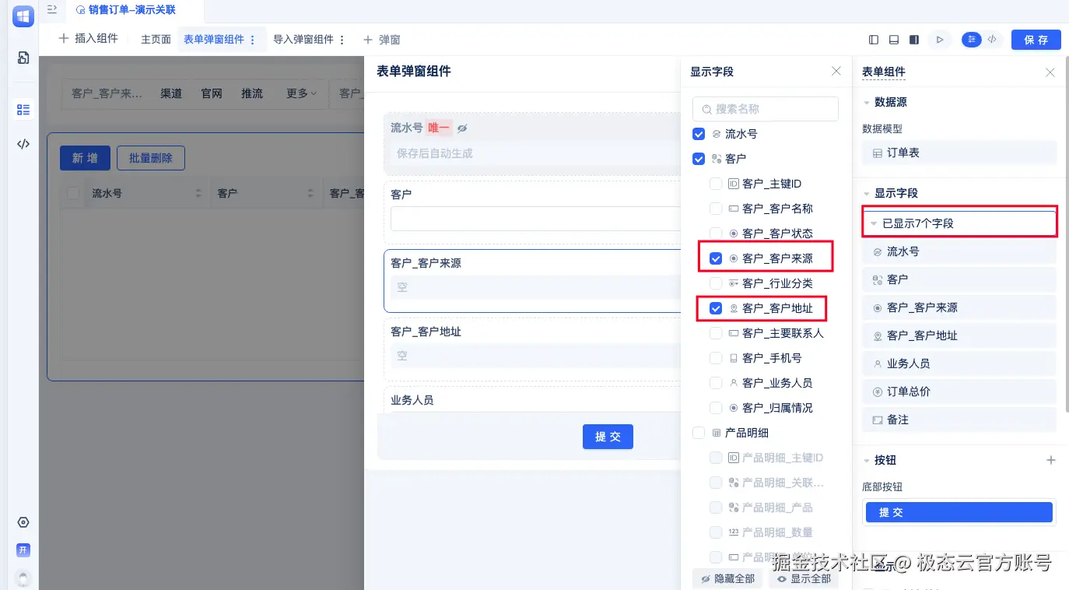1069x590 pixels.
Task: Check the 客户_主要联系人 checkbox
Action: [x=716, y=333]
